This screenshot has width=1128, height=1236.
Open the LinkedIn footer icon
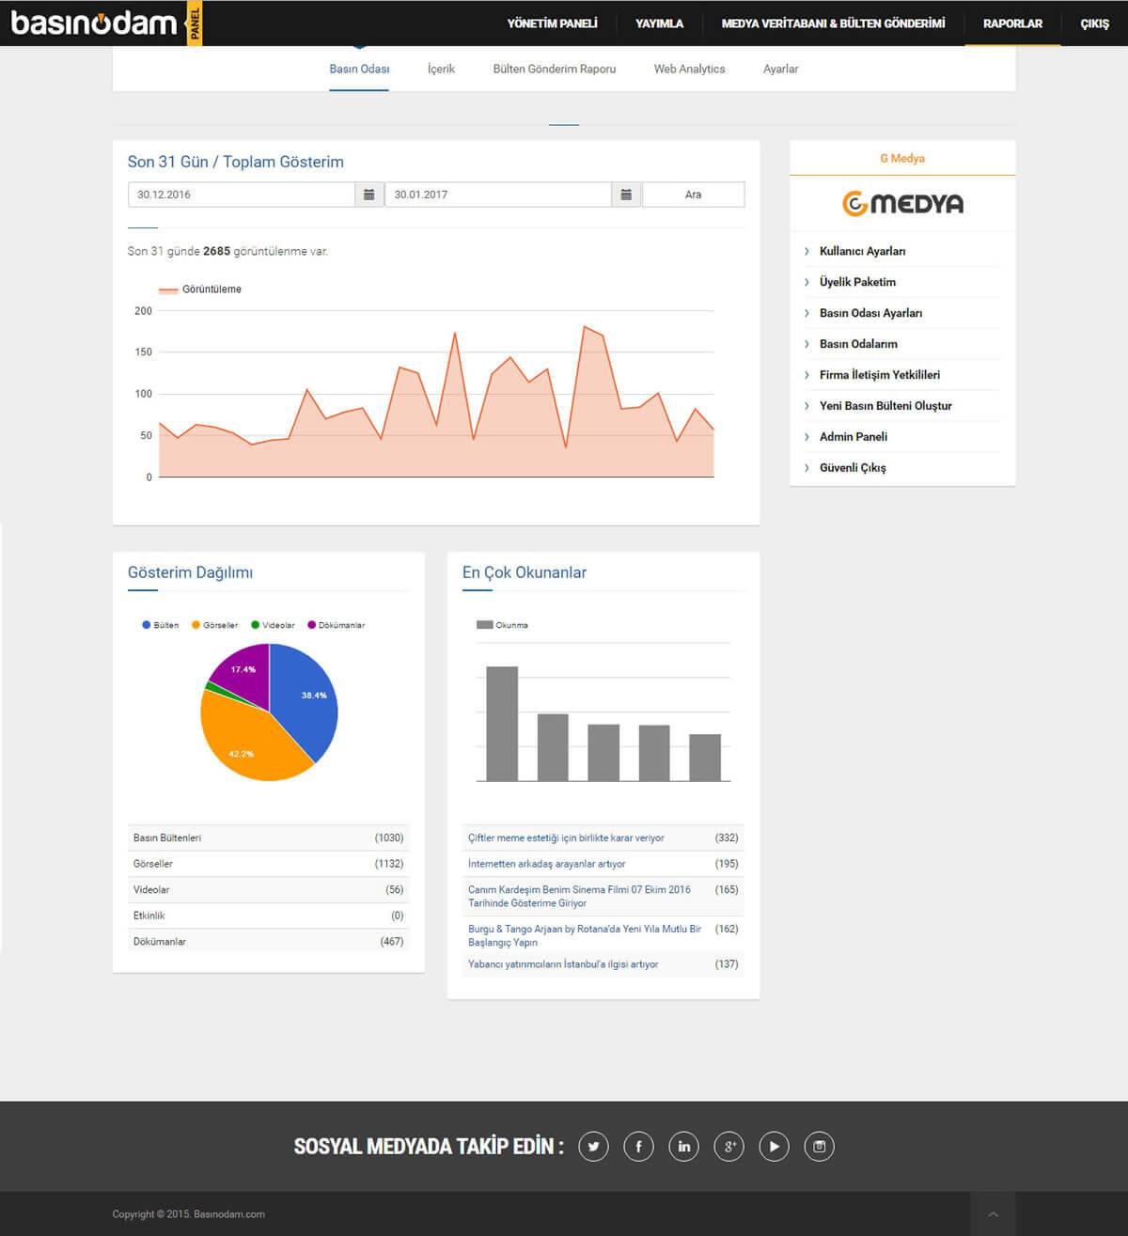(683, 1147)
